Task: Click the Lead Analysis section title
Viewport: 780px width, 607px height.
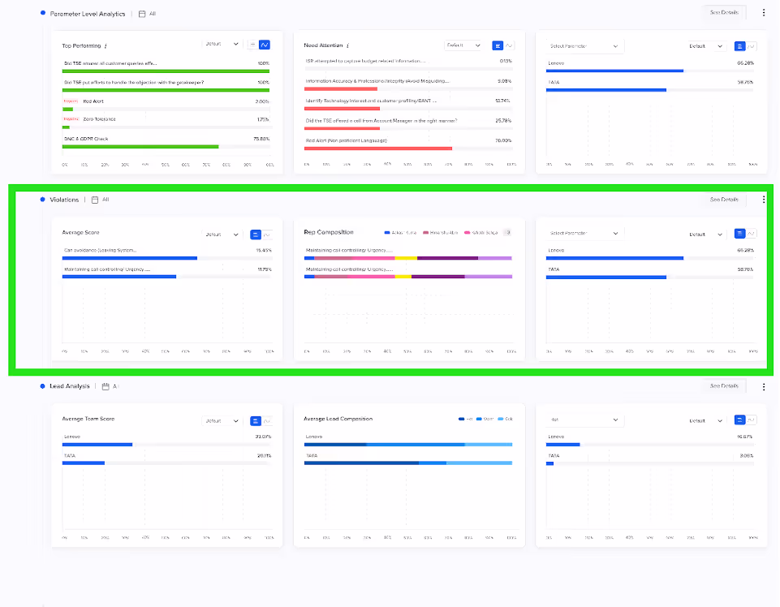Action: click(x=70, y=386)
